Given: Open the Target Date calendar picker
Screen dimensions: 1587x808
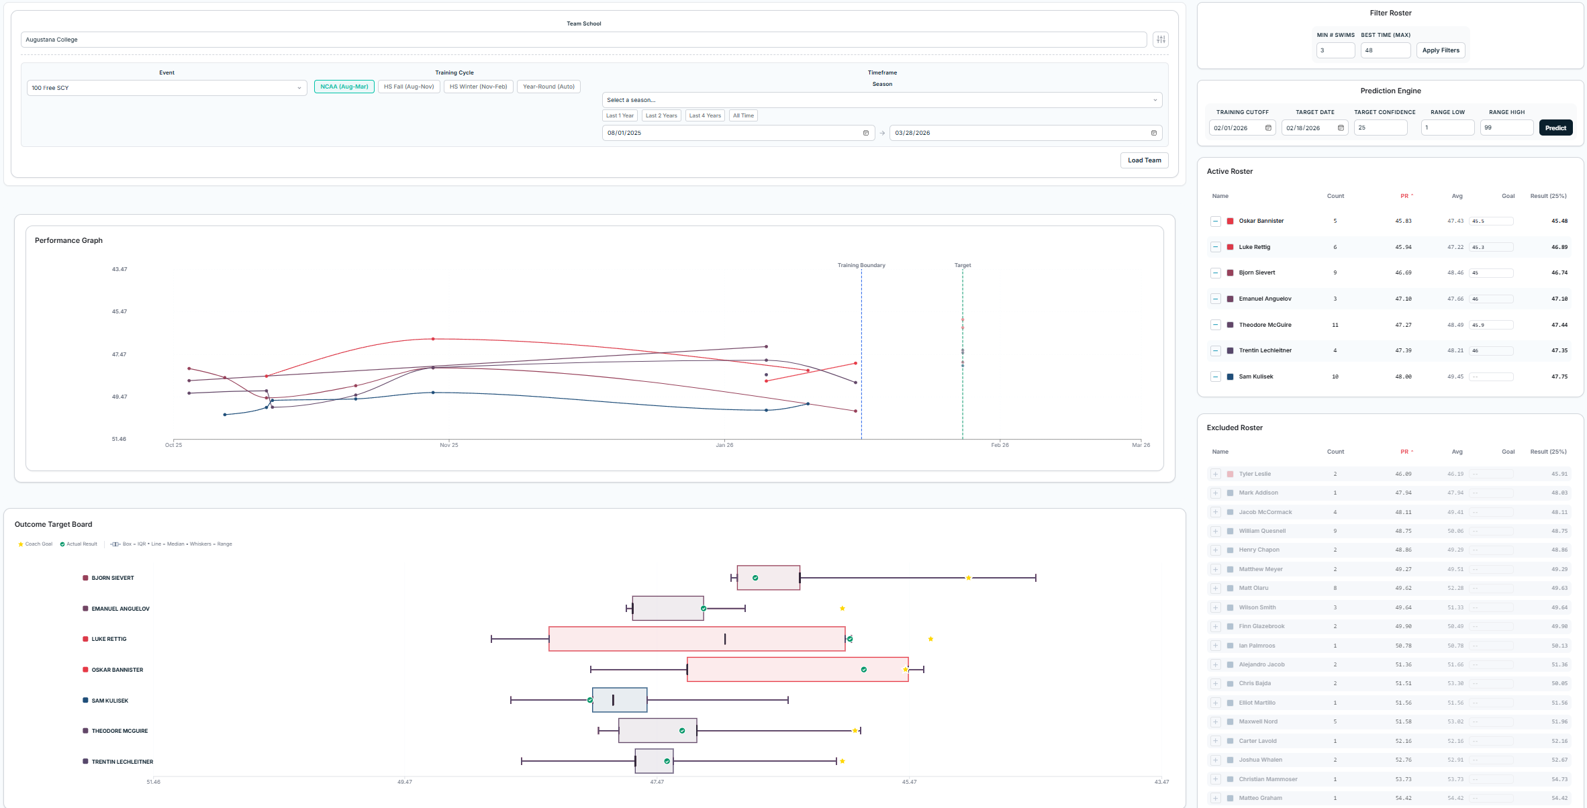Looking at the screenshot, I should tap(1341, 128).
